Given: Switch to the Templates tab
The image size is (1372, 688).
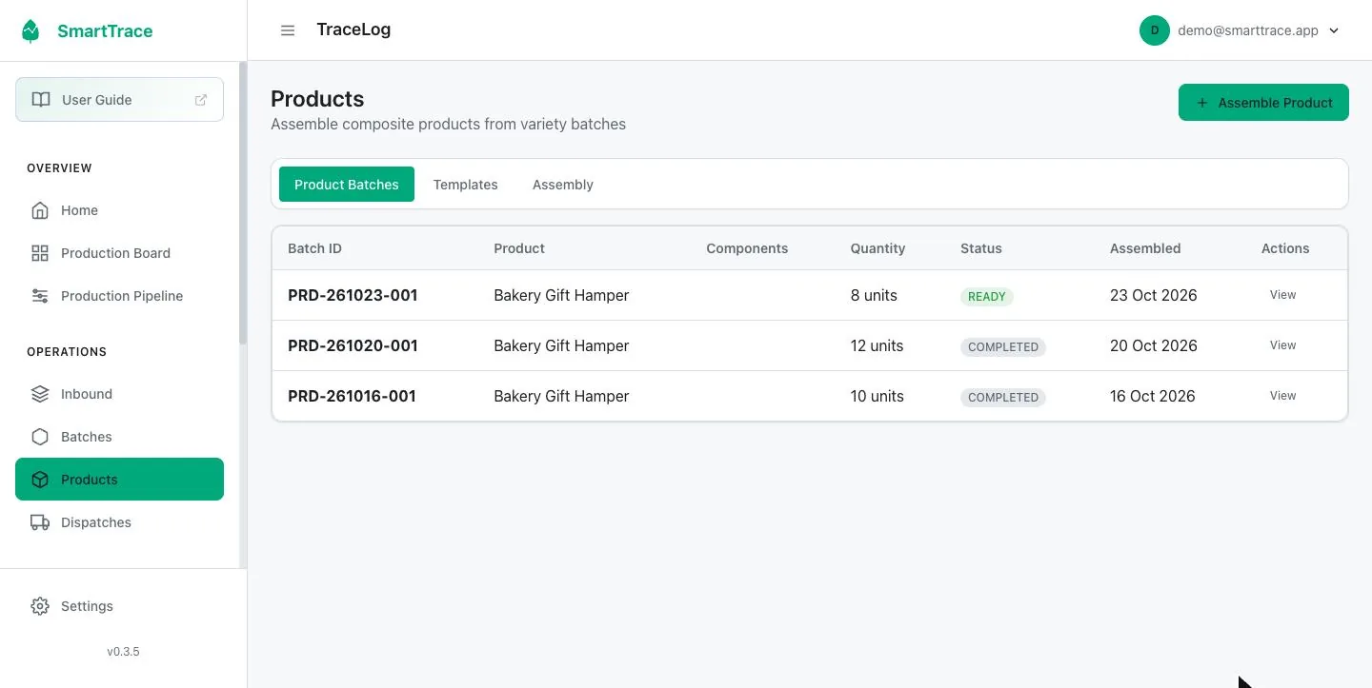Looking at the screenshot, I should (x=466, y=185).
